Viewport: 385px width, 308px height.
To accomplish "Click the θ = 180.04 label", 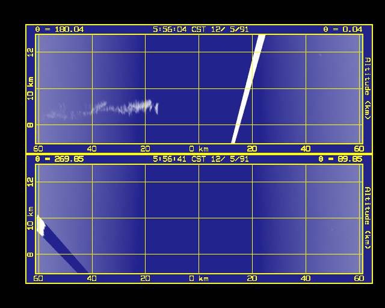I will coord(60,29).
